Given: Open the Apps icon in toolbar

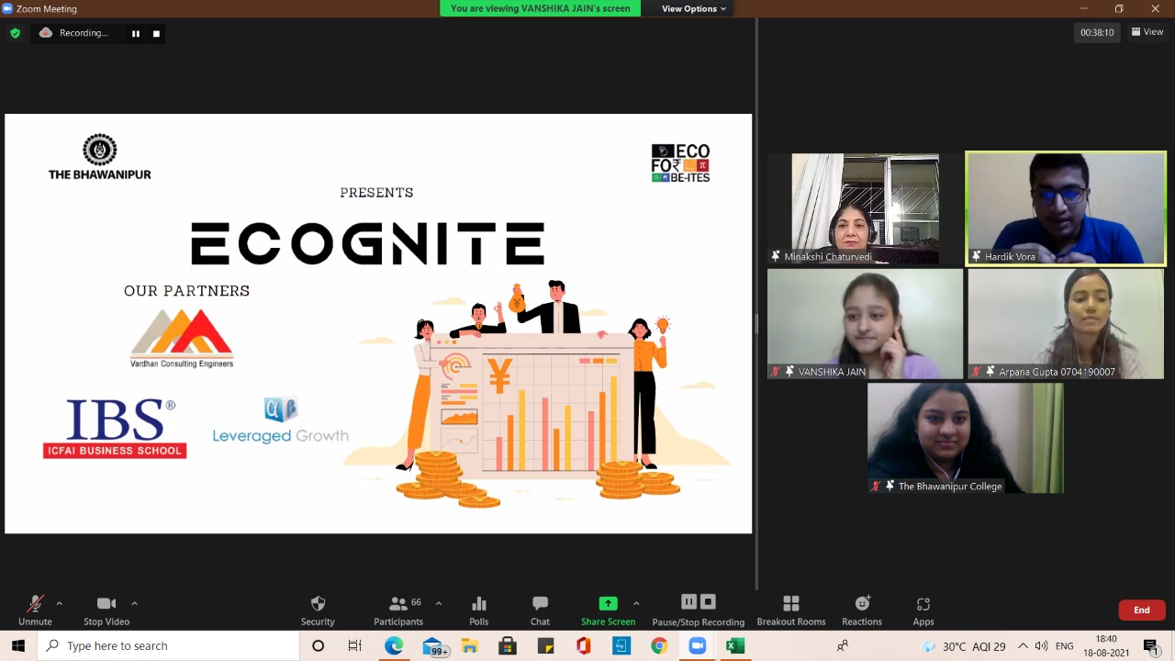Looking at the screenshot, I should click(x=923, y=611).
